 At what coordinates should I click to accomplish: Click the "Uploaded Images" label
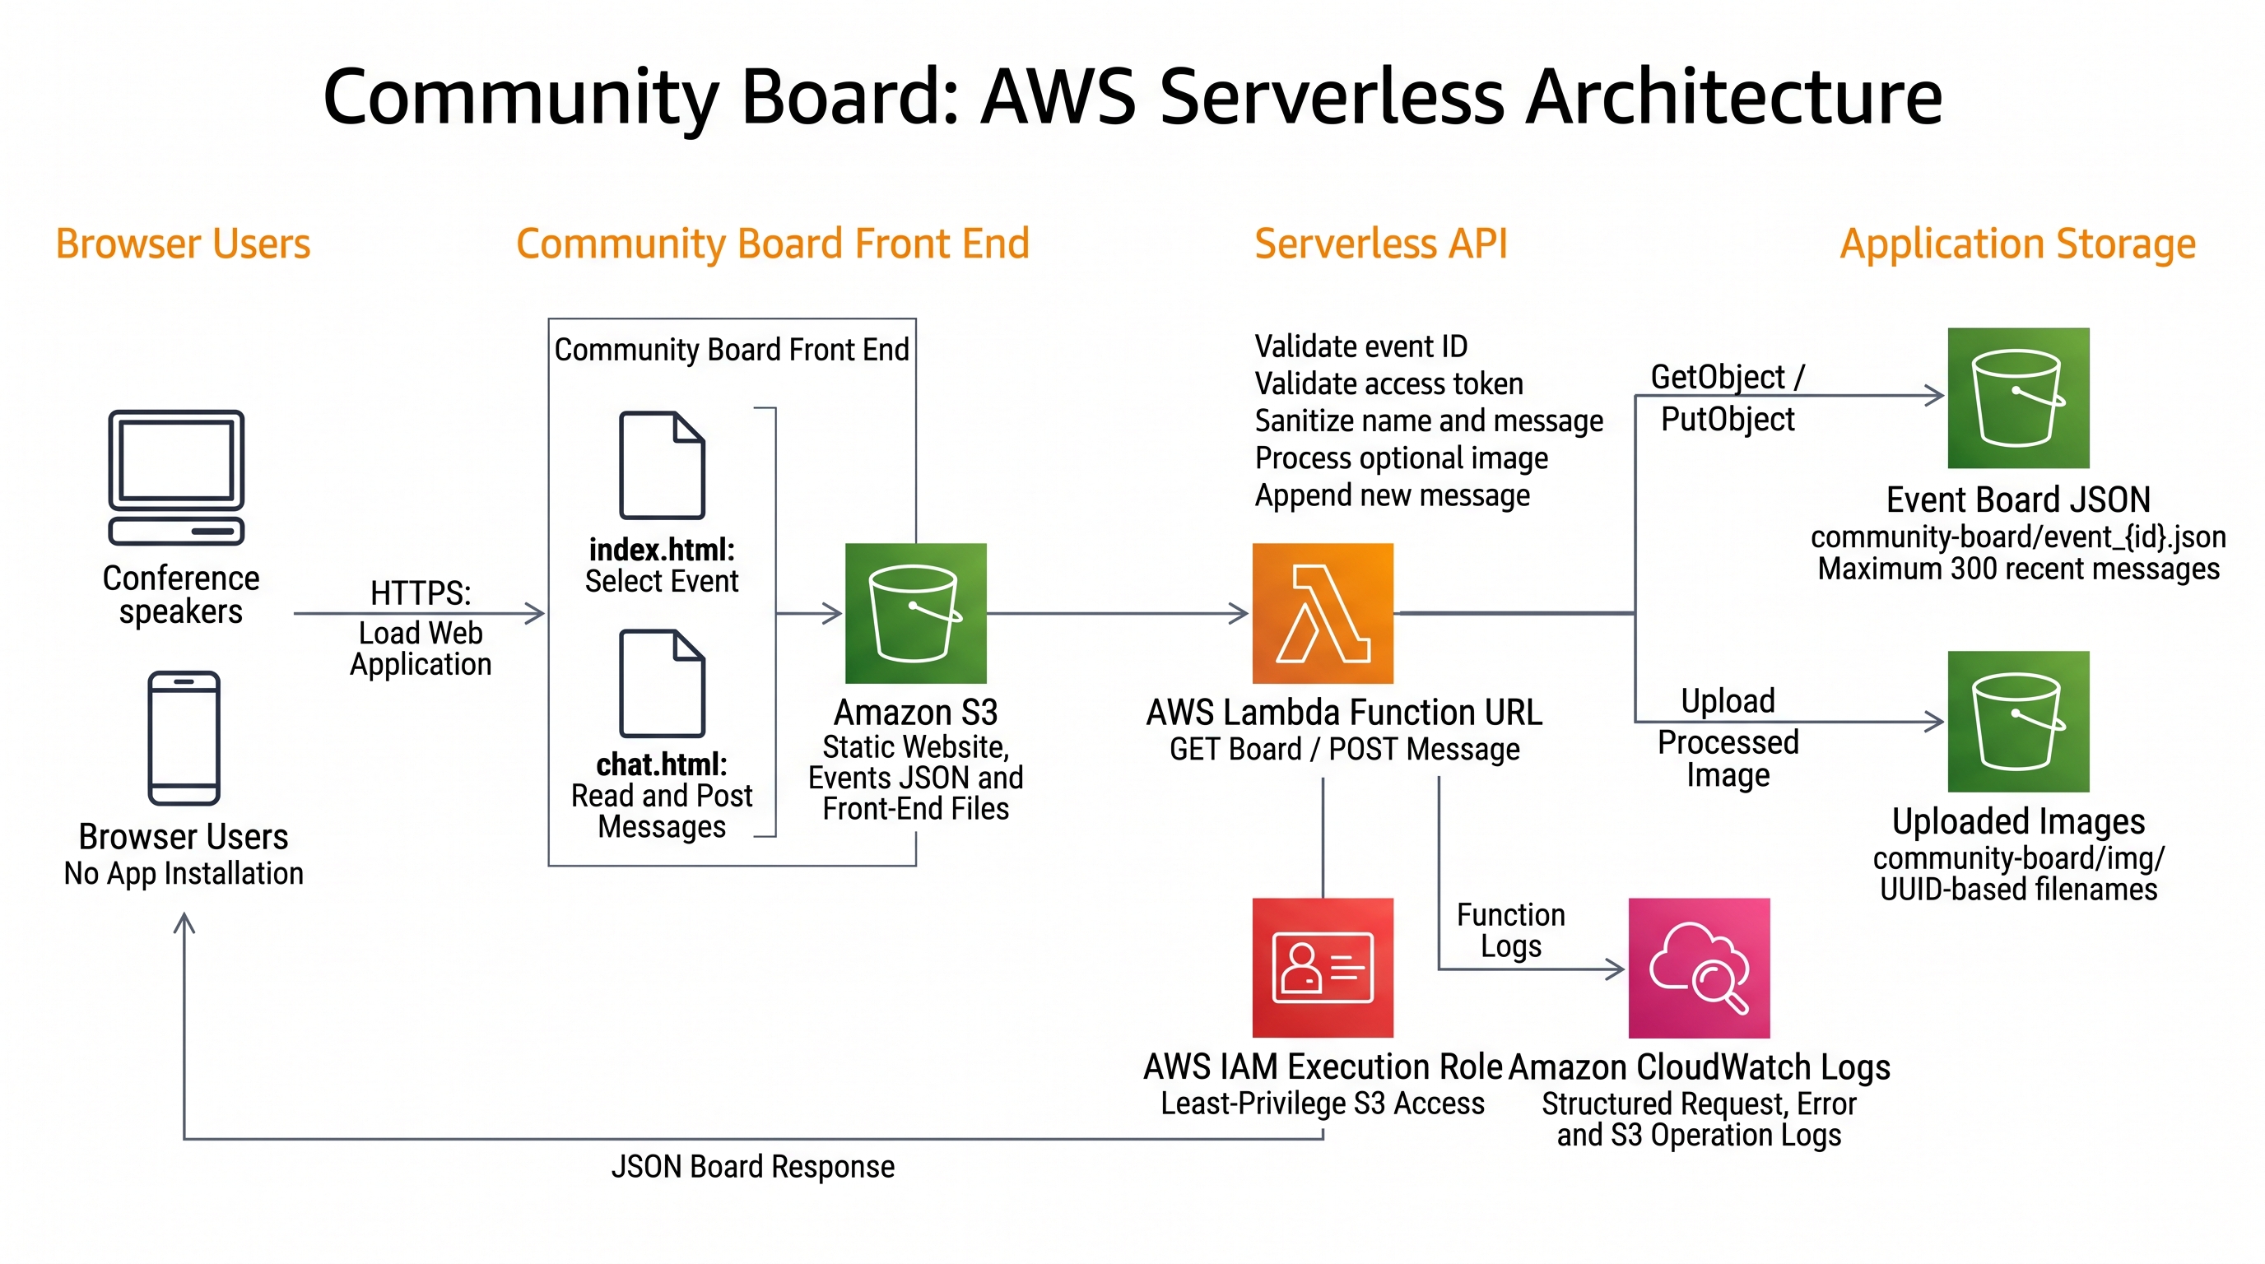pyautogui.click(x=2018, y=822)
